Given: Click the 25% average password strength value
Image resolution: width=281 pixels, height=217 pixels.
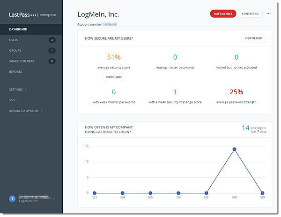Looking at the screenshot, I should point(237,92).
